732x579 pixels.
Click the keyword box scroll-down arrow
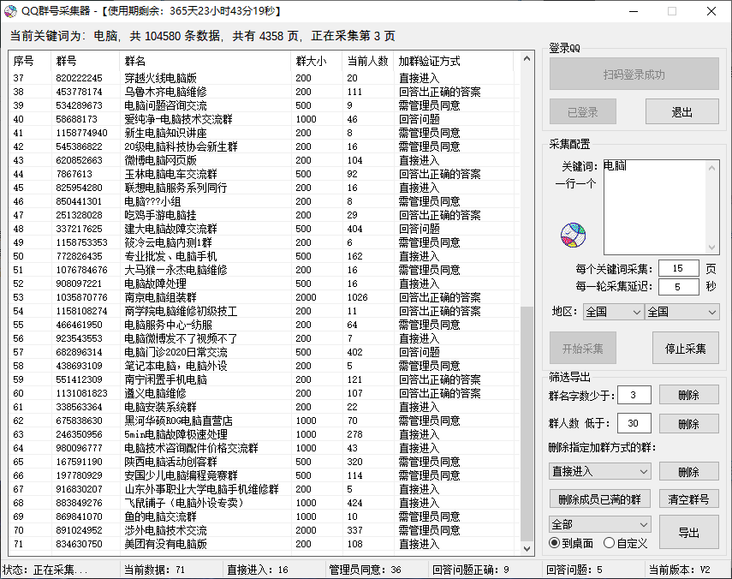coord(712,247)
